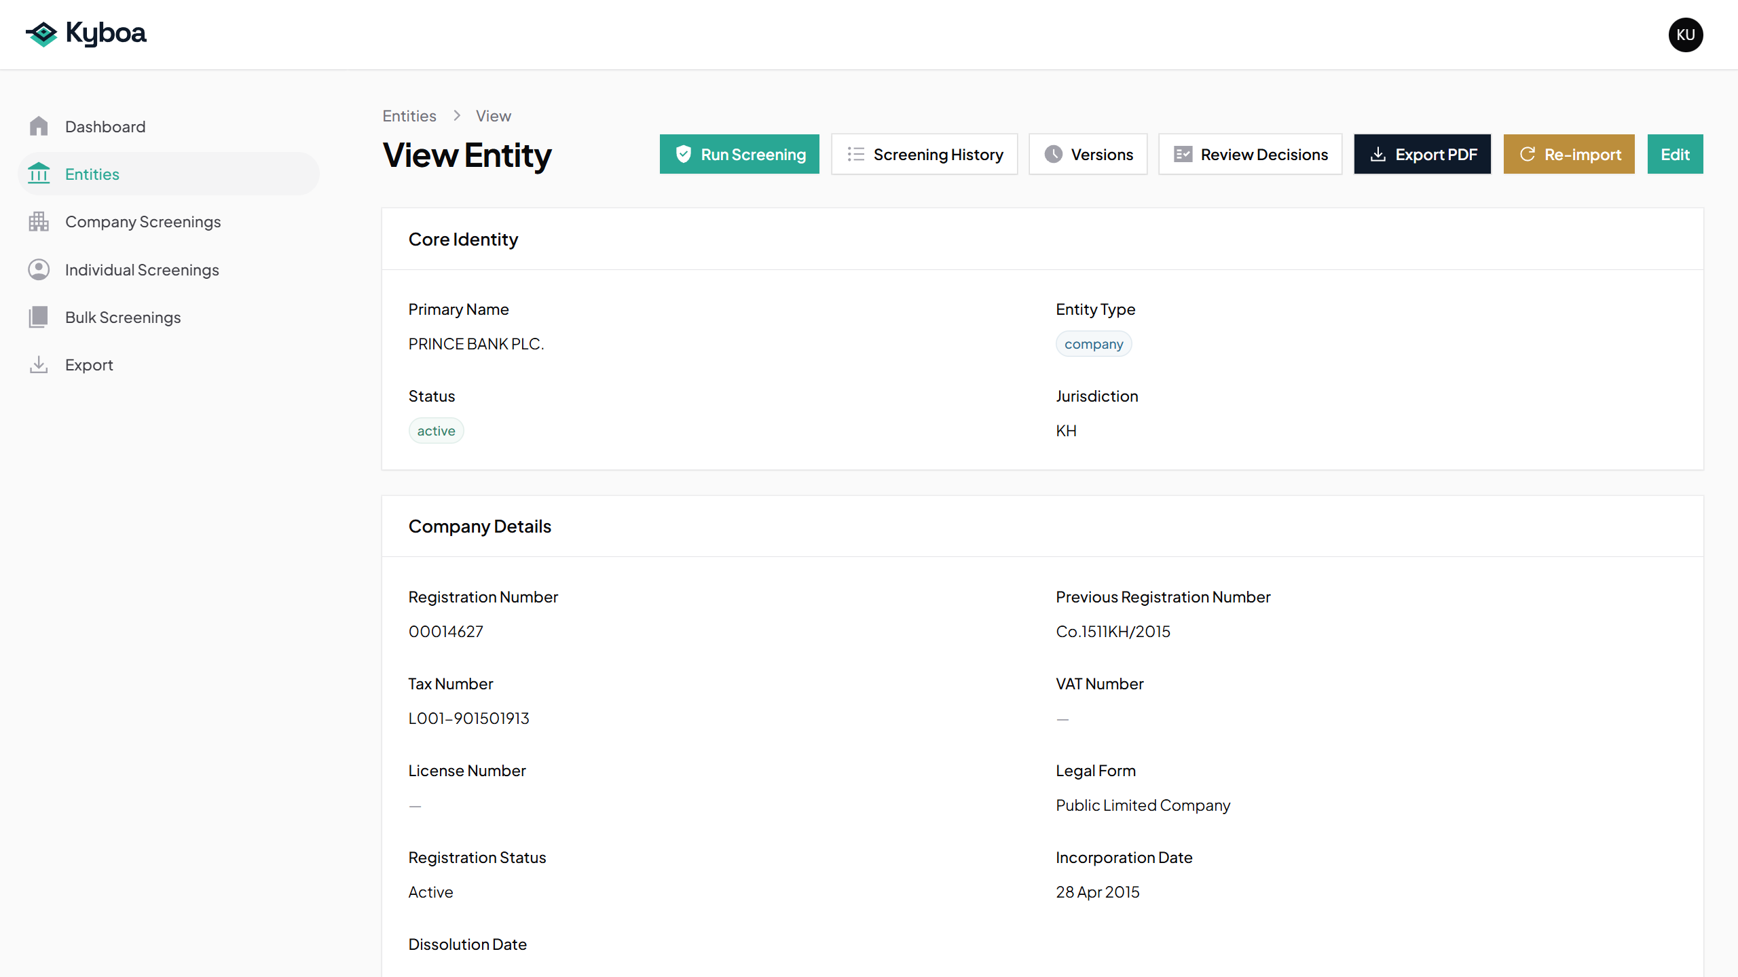This screenshot has height=977, width=1738.
Task: Click tax number L001-901501913
Action: tap(468, 719)
